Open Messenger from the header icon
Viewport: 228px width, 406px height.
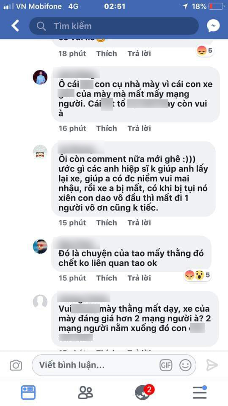[x=213, y=26]
